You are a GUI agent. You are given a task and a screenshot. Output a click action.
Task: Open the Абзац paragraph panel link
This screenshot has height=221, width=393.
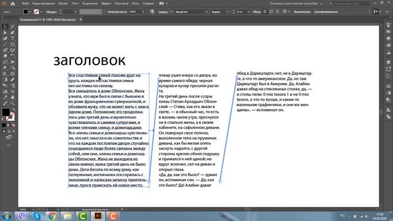(257, 12)
